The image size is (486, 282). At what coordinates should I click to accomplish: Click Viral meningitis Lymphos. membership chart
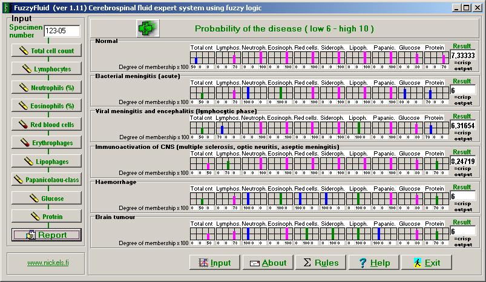point(228,128)
